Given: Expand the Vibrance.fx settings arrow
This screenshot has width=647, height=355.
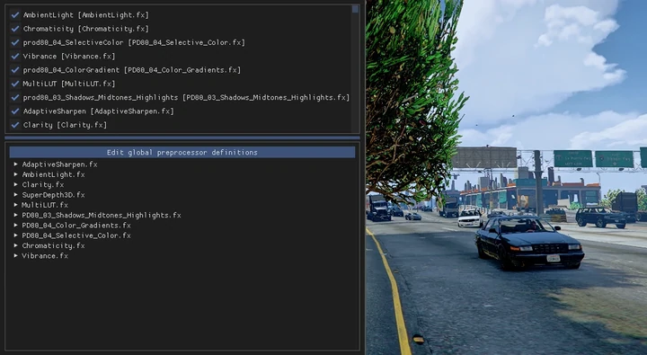Looking at the screenshot, I should (x=15, y=255).
